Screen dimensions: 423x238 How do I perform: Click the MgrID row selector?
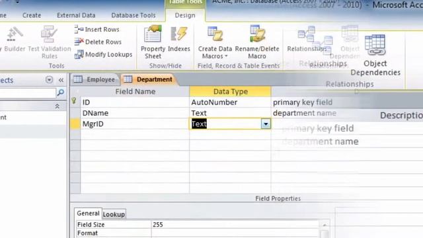tap(75, 124)
